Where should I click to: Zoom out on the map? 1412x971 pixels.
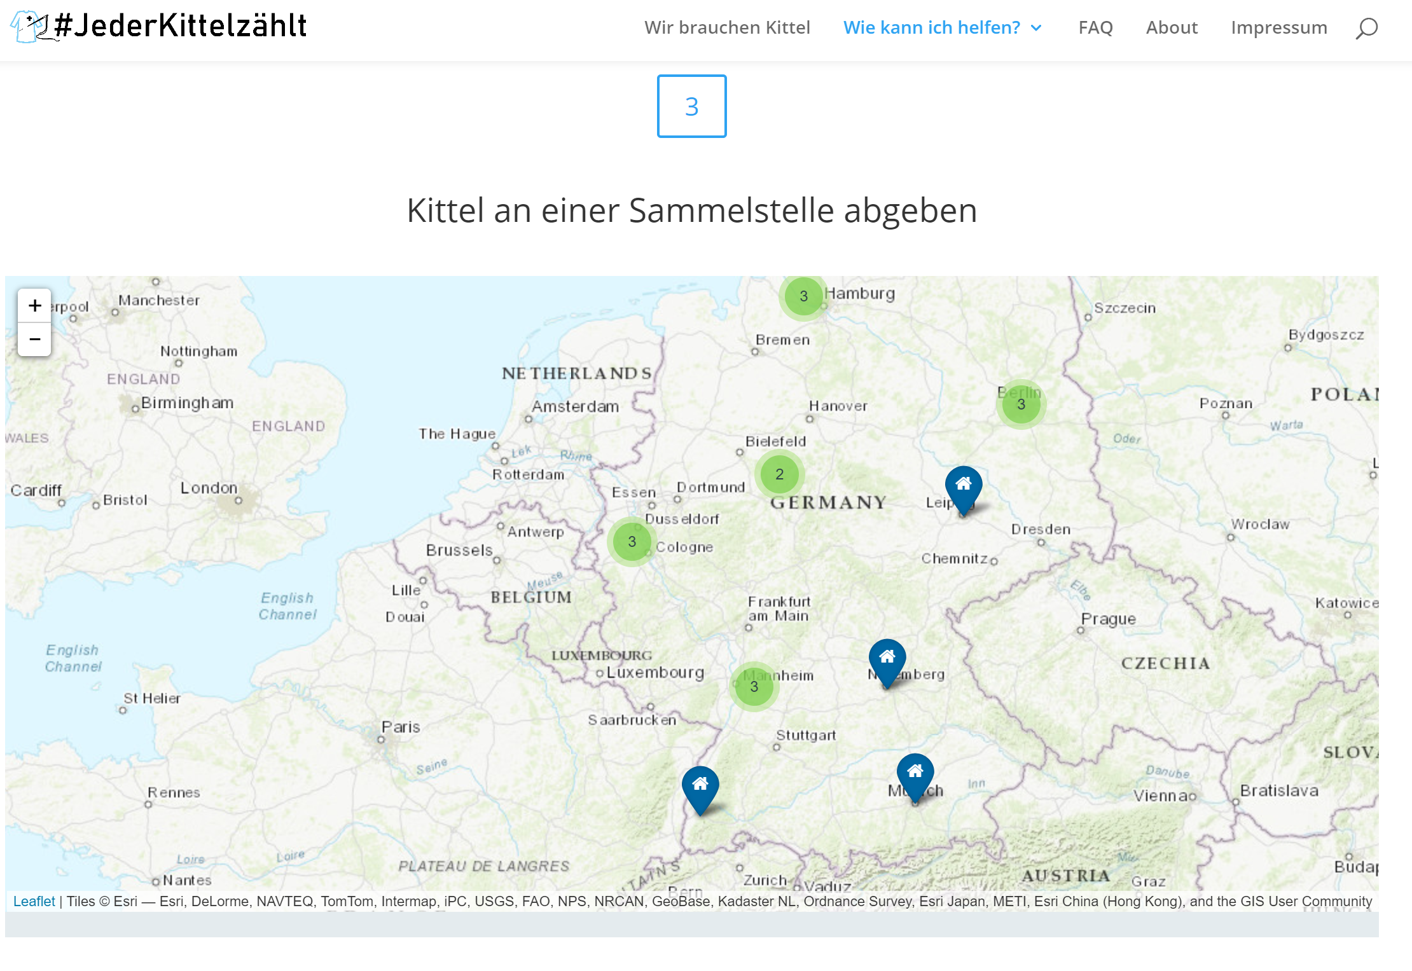click(35, 340)
